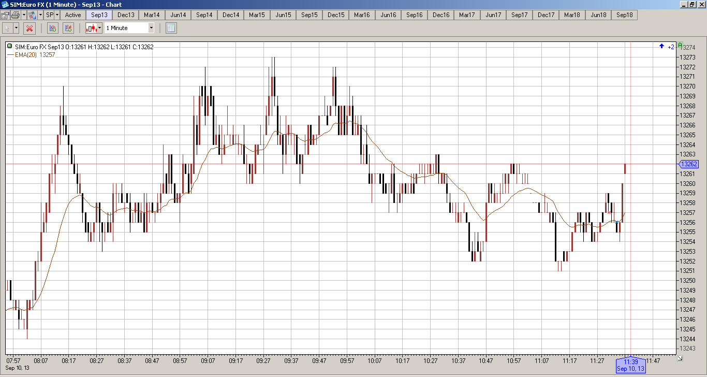Open the Jun16 contract tab
707x377 pixels.
(388, 15)
